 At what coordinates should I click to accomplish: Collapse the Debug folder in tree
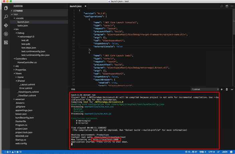(20, 33)
